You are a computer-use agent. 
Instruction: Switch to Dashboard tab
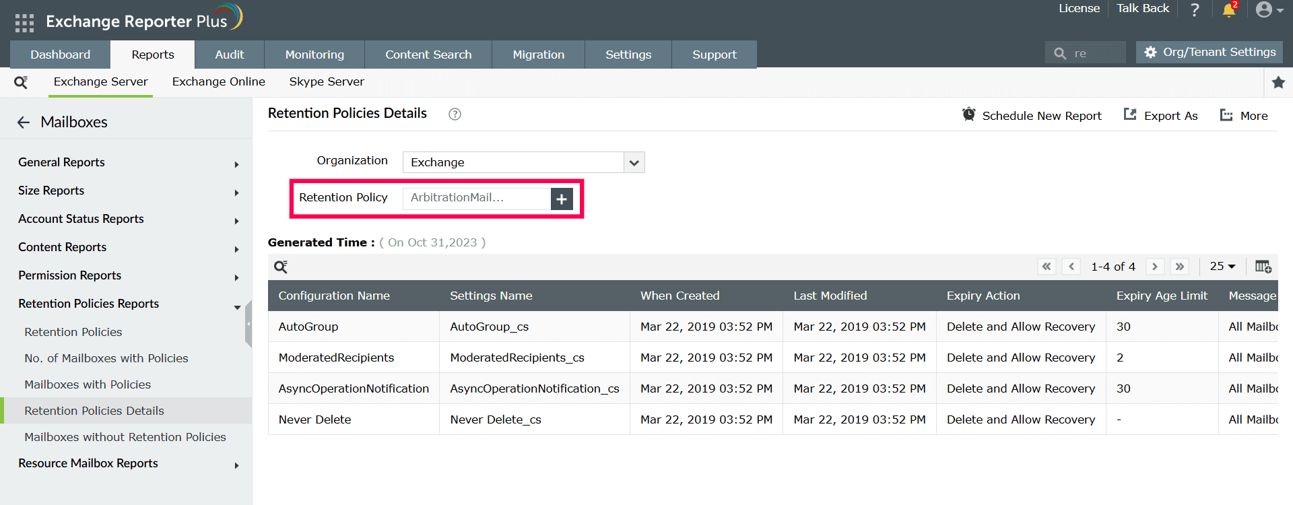click(61, 55)
